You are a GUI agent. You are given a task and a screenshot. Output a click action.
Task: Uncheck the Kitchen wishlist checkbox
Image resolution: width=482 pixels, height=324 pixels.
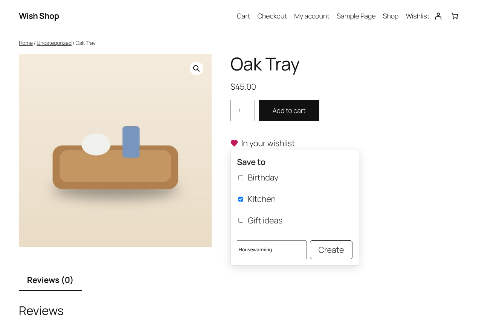[241, 199]
